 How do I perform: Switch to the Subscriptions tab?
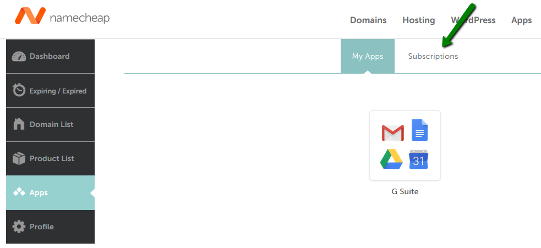click(433, 56)
